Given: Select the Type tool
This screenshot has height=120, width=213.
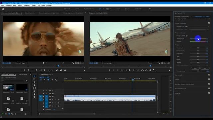Looking at the screenshot, I should tap(34, 97).
